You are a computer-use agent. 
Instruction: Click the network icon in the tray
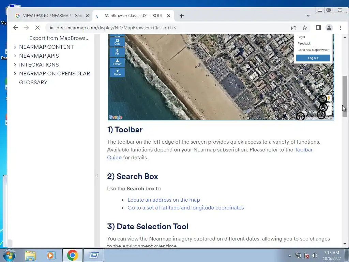298,256
